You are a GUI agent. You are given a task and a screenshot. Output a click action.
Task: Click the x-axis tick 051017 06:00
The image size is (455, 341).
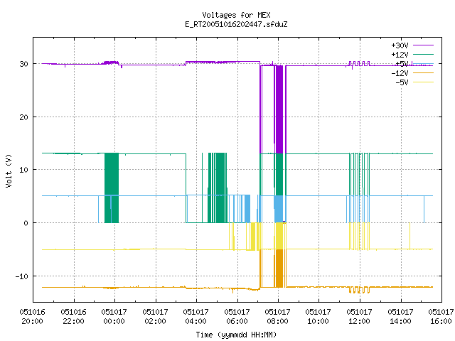tap(237, 316)
